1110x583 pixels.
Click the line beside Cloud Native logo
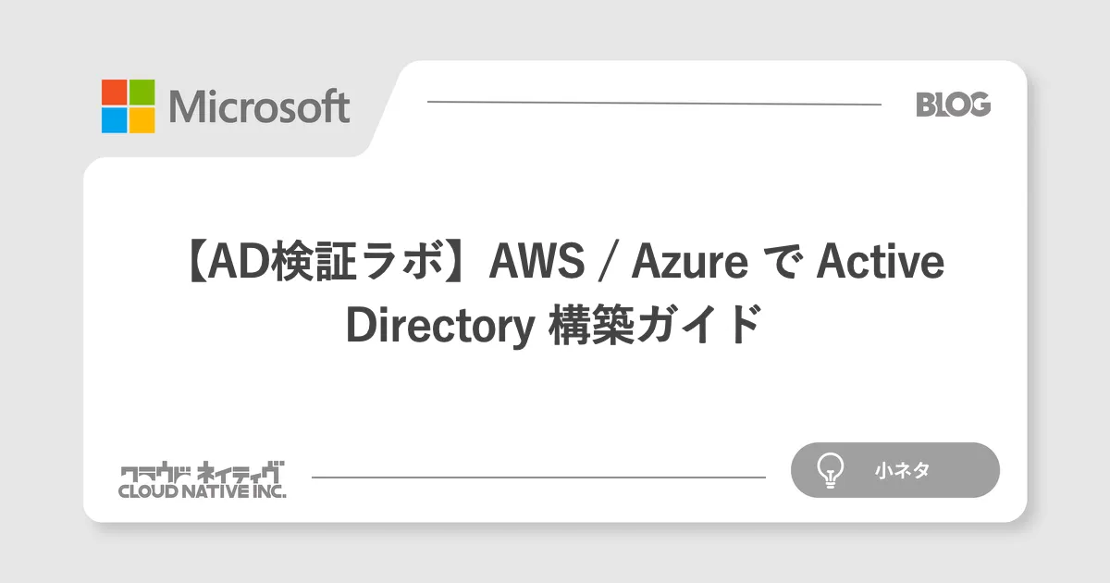pos(538,478)
